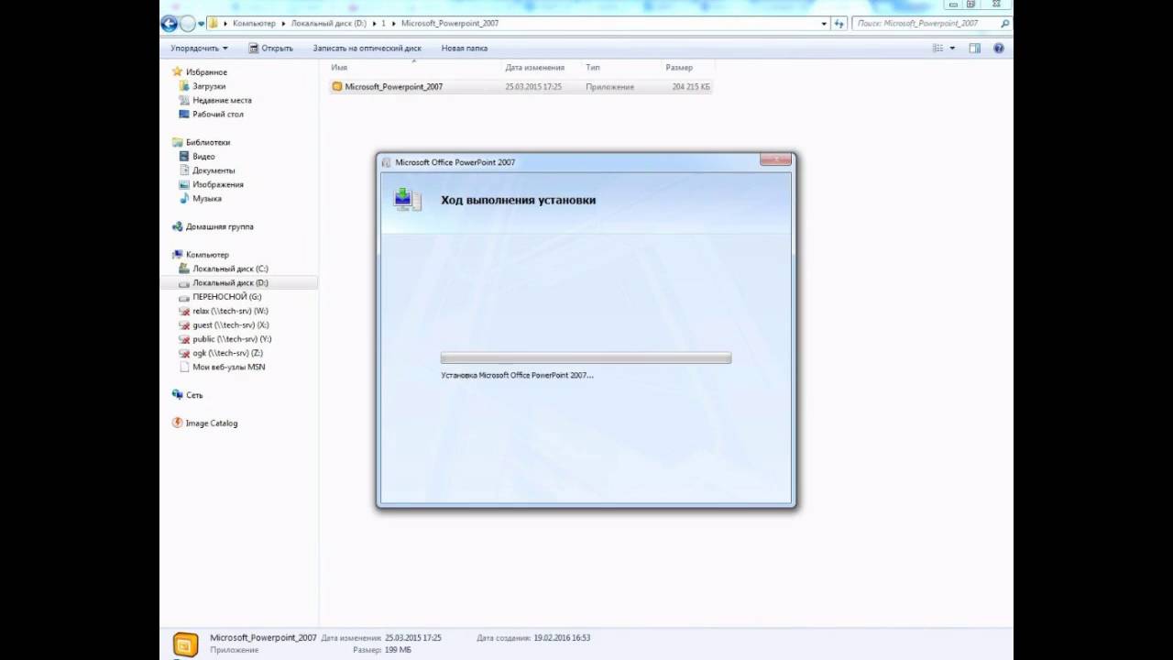Click the 'Домашняя группа' icon in sidebar

pyautogui.click(x=178, y=226)
